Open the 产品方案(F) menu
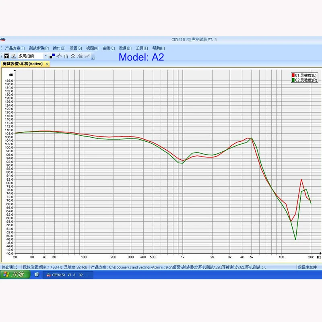Screen dimensions: 322x322 (14, 48)
